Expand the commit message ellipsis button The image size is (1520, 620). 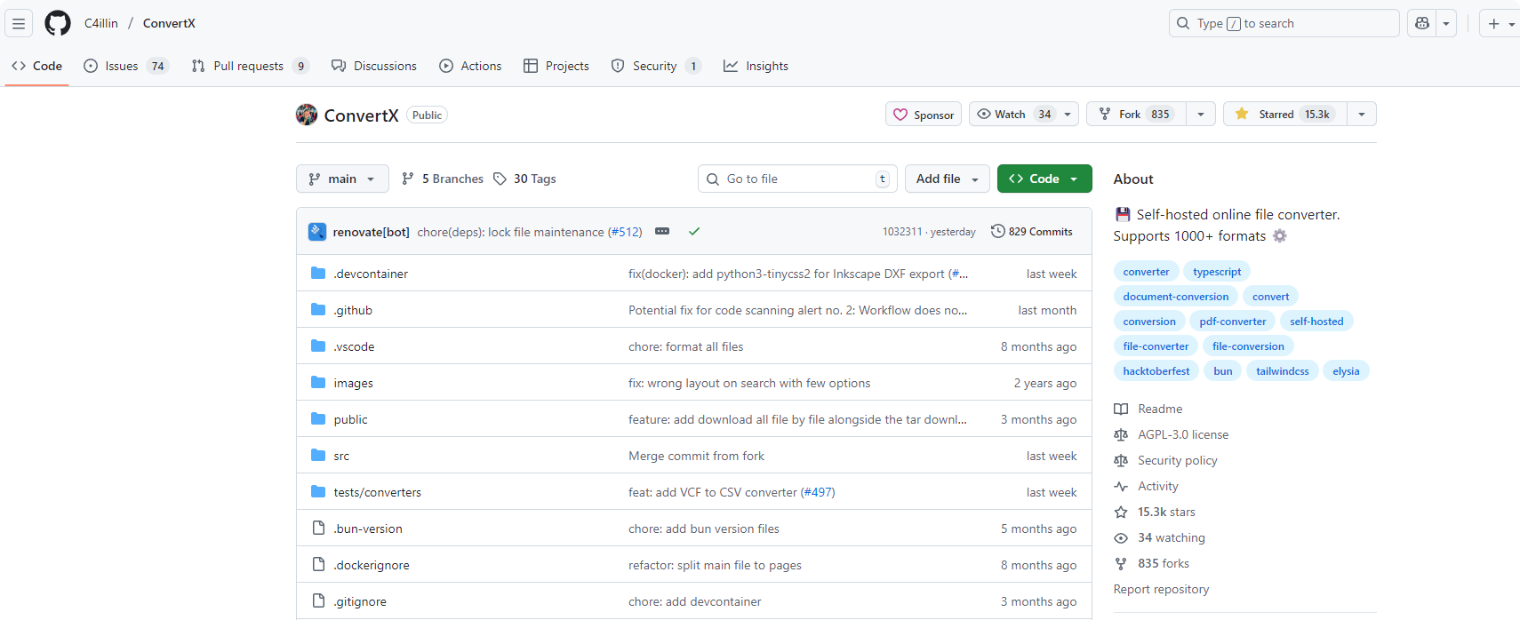(x=662, y=231)
